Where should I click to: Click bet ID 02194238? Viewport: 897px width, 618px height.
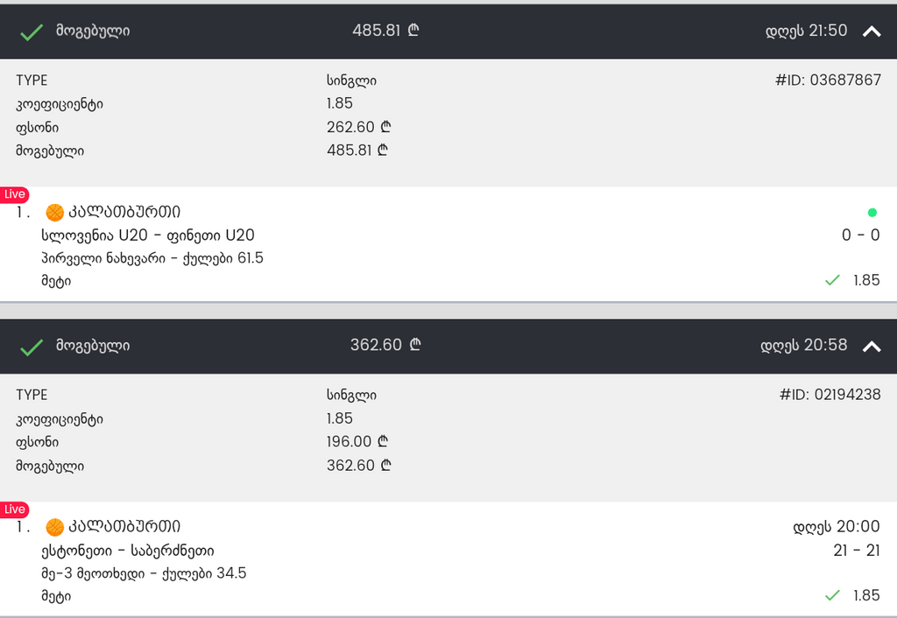tap(830, 395)
